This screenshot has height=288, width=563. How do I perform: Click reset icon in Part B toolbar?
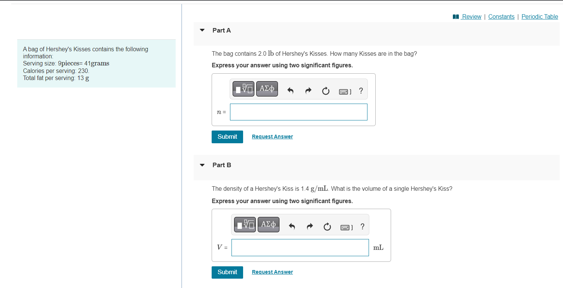(327, 226)
